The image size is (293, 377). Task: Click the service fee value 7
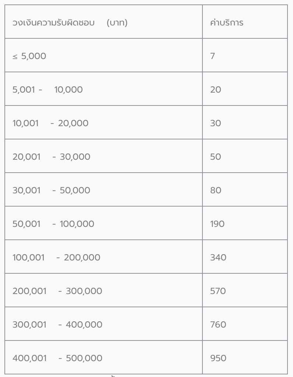pyautogui.click(x=213, y=56)
